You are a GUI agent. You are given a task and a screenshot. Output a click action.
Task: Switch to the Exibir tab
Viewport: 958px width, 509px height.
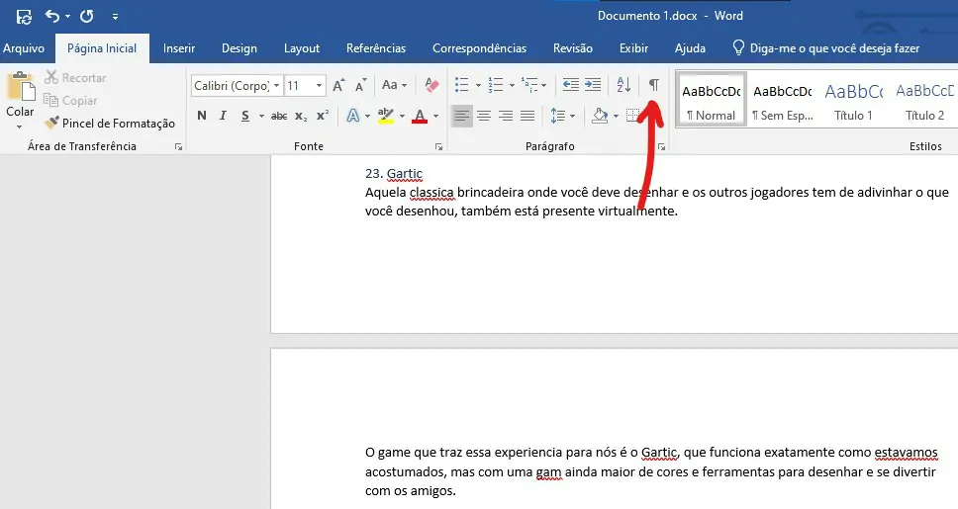(x=633, y=48)
